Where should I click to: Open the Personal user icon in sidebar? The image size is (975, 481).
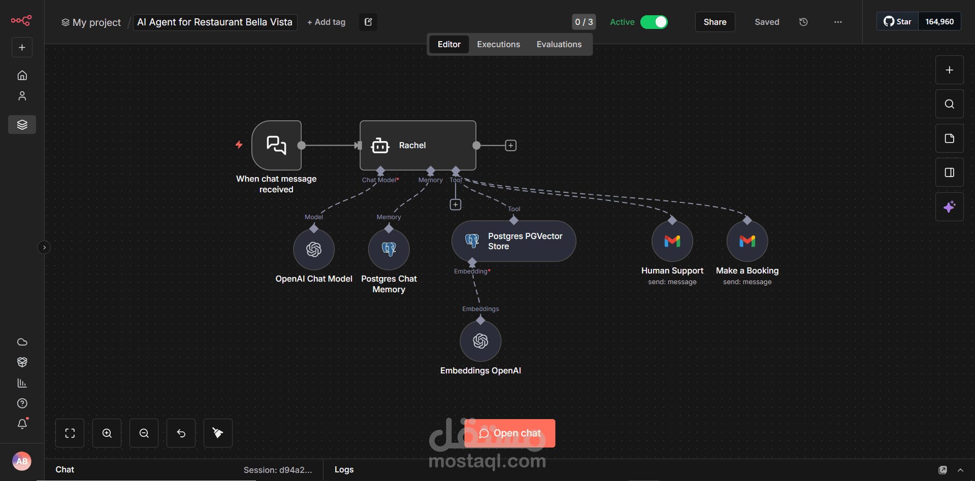point(22,96)
